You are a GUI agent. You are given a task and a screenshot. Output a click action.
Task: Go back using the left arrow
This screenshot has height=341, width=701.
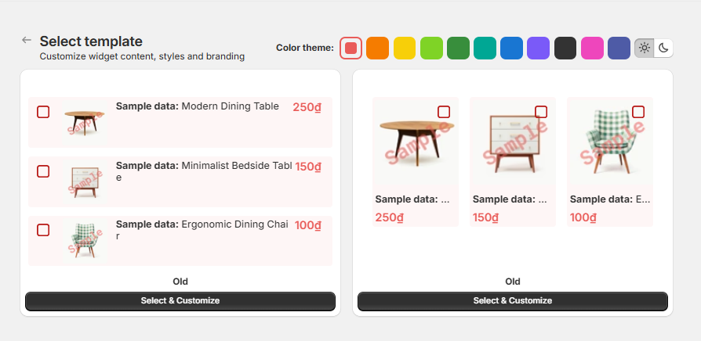27,40
